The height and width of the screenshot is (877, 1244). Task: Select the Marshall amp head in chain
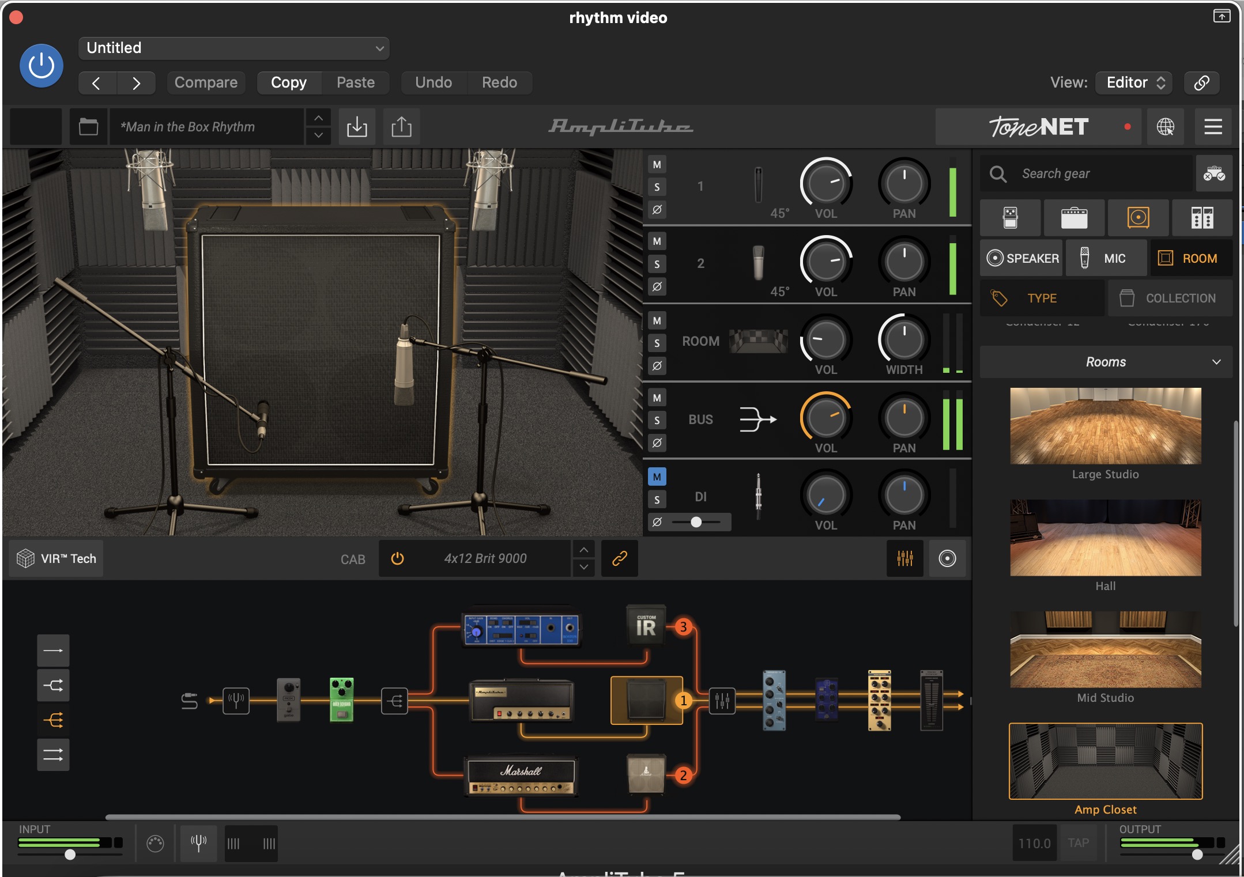pyautogui.click(x=521, y=776)
